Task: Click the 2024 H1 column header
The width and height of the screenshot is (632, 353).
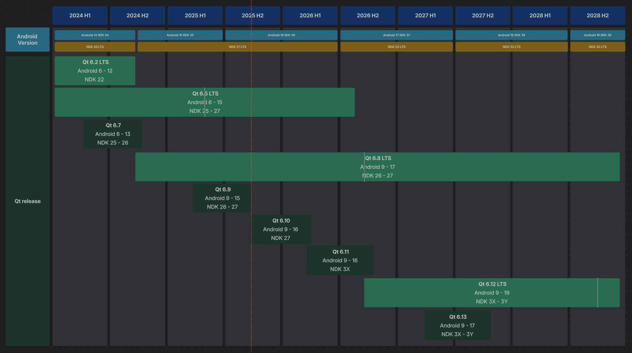Action: coord(80,15)
